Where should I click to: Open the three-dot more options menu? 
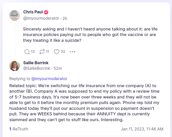[x=72, y=52]
